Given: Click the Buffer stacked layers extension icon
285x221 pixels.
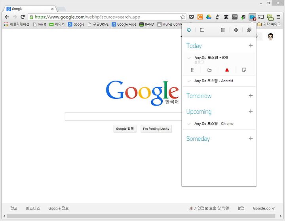Looking at the screenshot, I should (226, 17).
